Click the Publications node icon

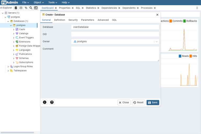pos(17,54)
